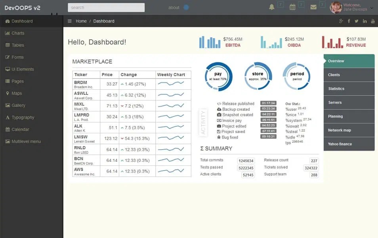This screenshot has width=378, height=238.
Task: Switch to the Clients tab
Action: 349,75
